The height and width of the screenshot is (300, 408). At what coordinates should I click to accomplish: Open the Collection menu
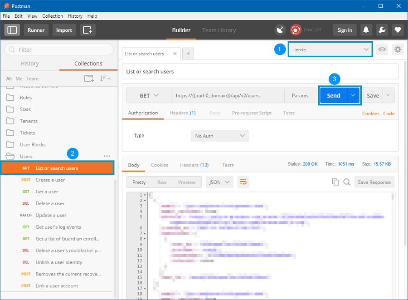53,16
